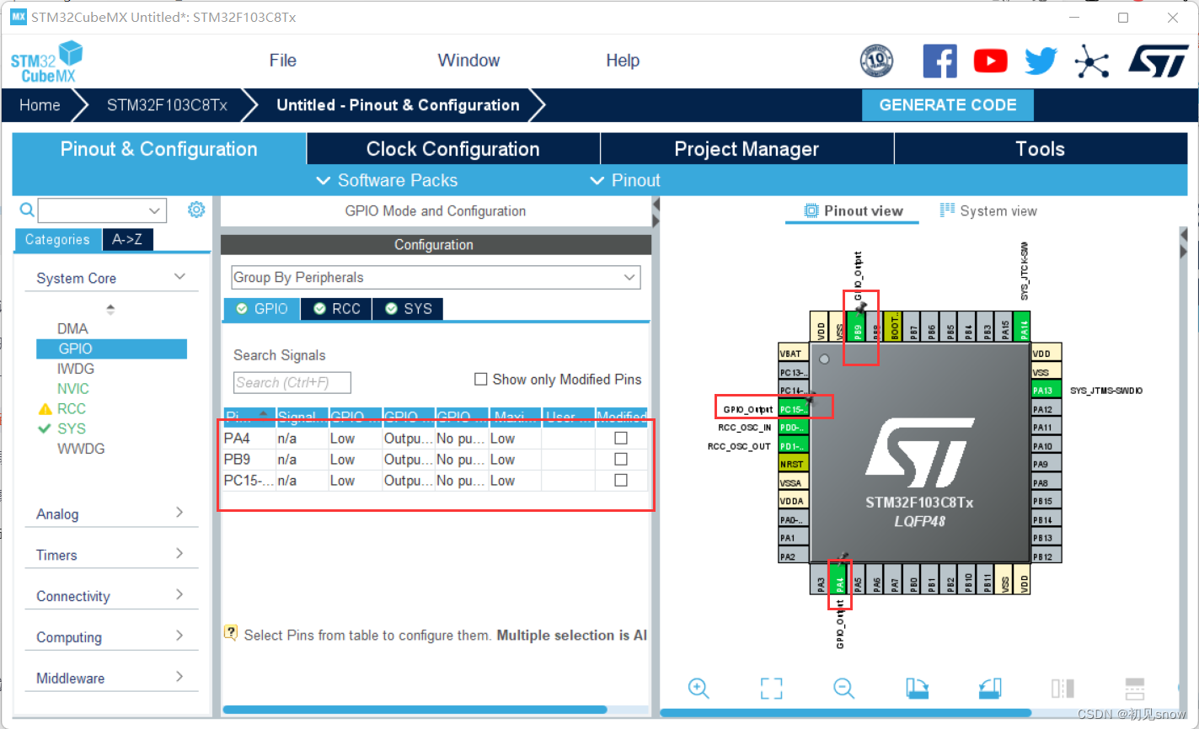Expand the Middleware category
The height and width of the screenshot is (729, 1199).
[x=179, y=677]
